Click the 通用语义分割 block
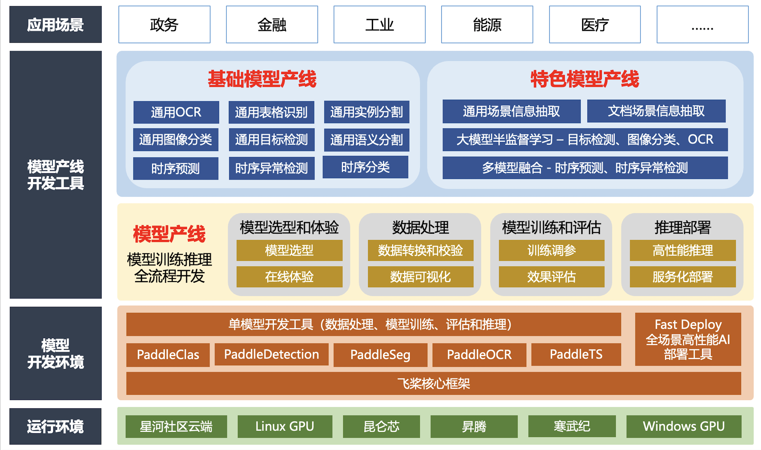The height and width of the screenshot is (450, 761). pyautogui.click(x=367, y=140)
